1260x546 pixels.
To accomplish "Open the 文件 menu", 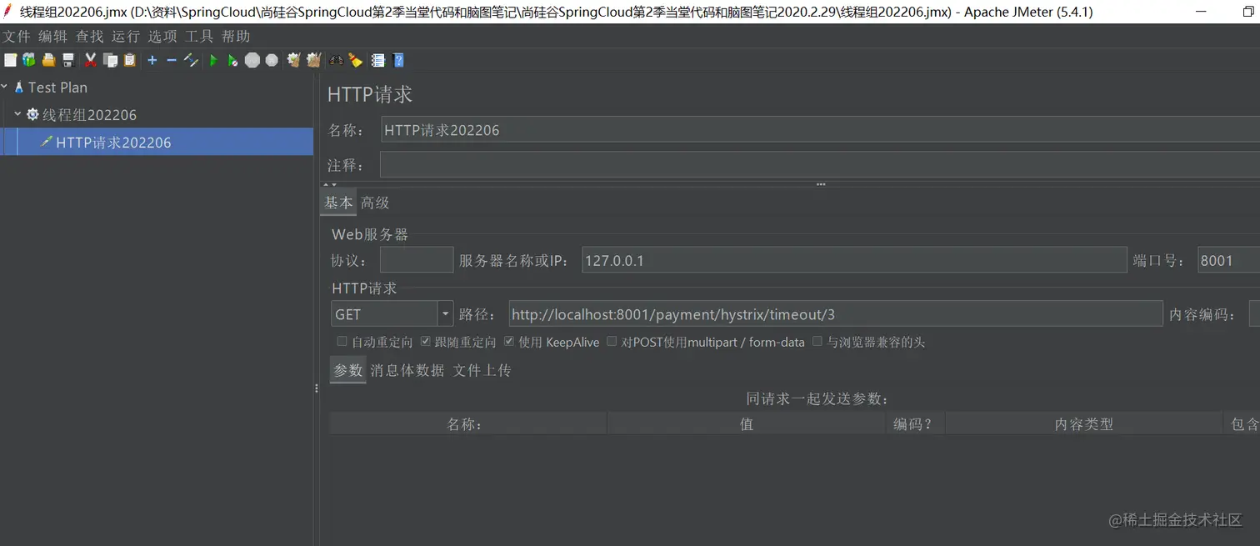I will [x=17, y=37].
